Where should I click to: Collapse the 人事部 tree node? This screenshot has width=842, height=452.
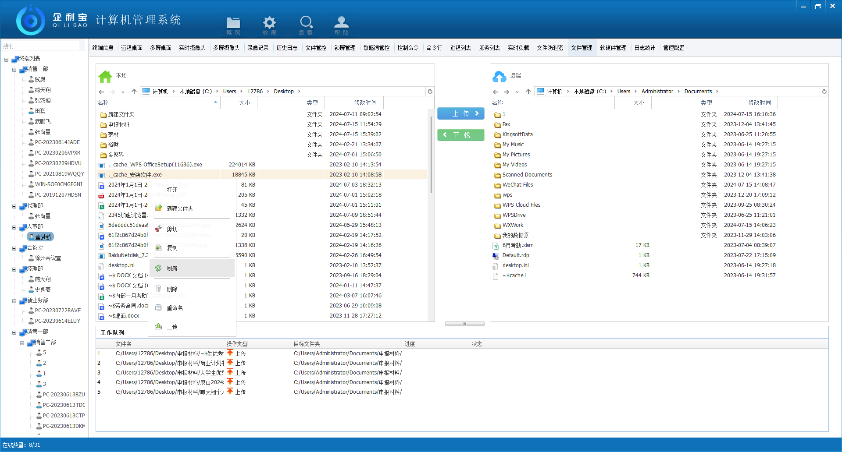(14, 227)
